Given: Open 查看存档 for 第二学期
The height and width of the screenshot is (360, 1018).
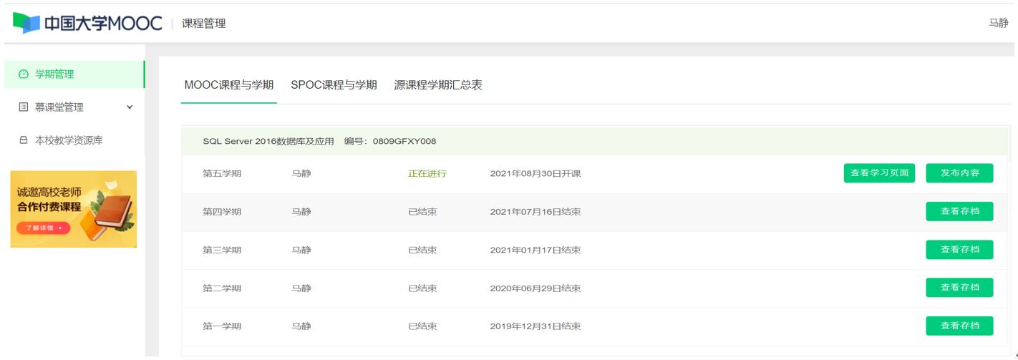Looking at the screenshot, I should coord(959,288).
